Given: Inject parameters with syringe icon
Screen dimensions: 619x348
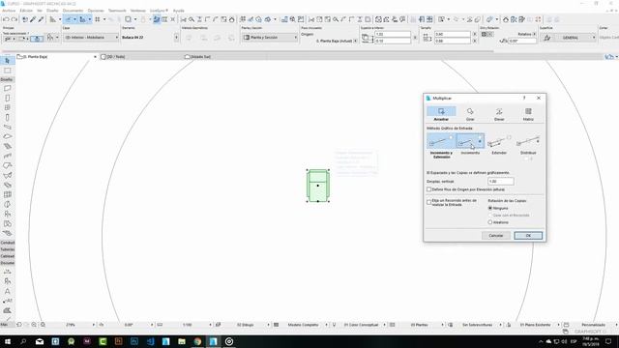Looking at the screenshot, I should 41,19.
